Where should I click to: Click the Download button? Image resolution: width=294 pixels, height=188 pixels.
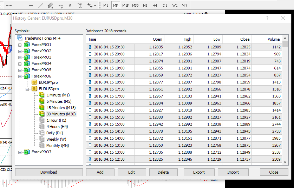pyautogui.click(x=49, y=172)
